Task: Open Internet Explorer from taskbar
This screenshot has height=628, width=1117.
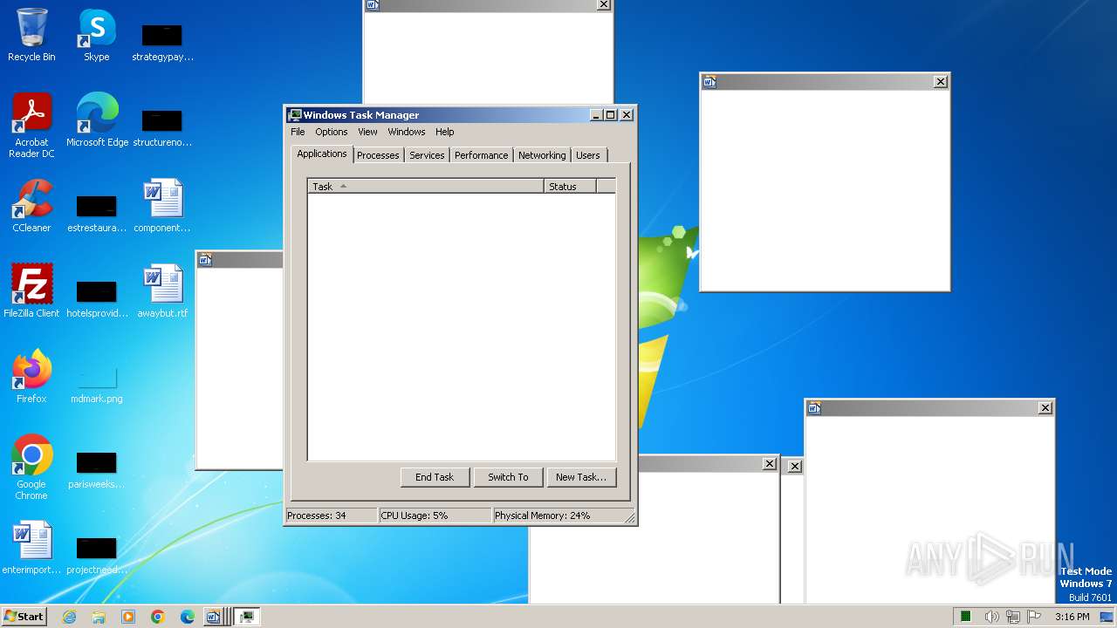Action: [x=69, y=617]
